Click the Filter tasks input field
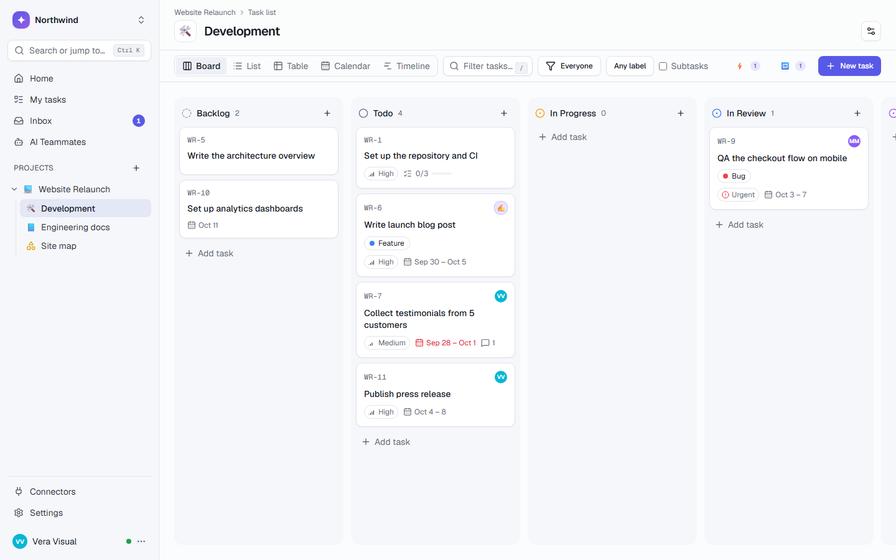The image size is (896, 560). tap(488, 66)
